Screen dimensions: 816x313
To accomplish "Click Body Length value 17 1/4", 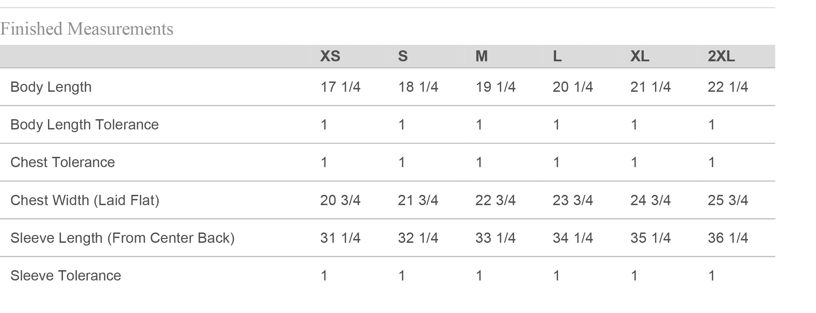I will [x=340, y=87].
